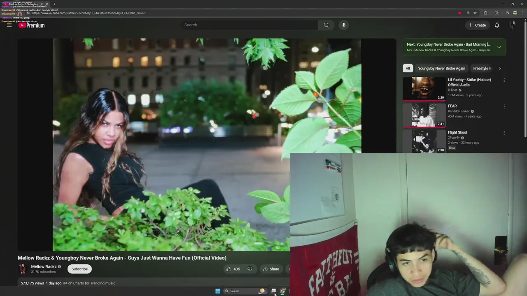Open #4 on Charts for Trending music
The height and width of the screenshot is (296, 527).
click(x=89, y=283)
